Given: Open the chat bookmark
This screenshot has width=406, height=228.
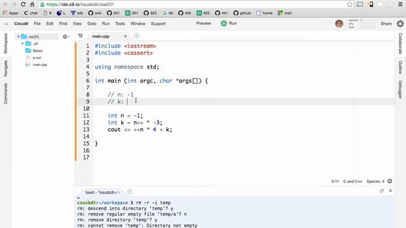Looking at the screenshot, I should (31, 13).
